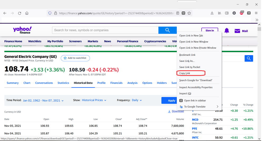Reload the page with the refresh icon
The image size is (263, 141).
[x=20, y=13]
